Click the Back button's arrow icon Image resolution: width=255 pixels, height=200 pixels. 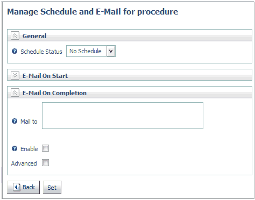coord(17,187)
